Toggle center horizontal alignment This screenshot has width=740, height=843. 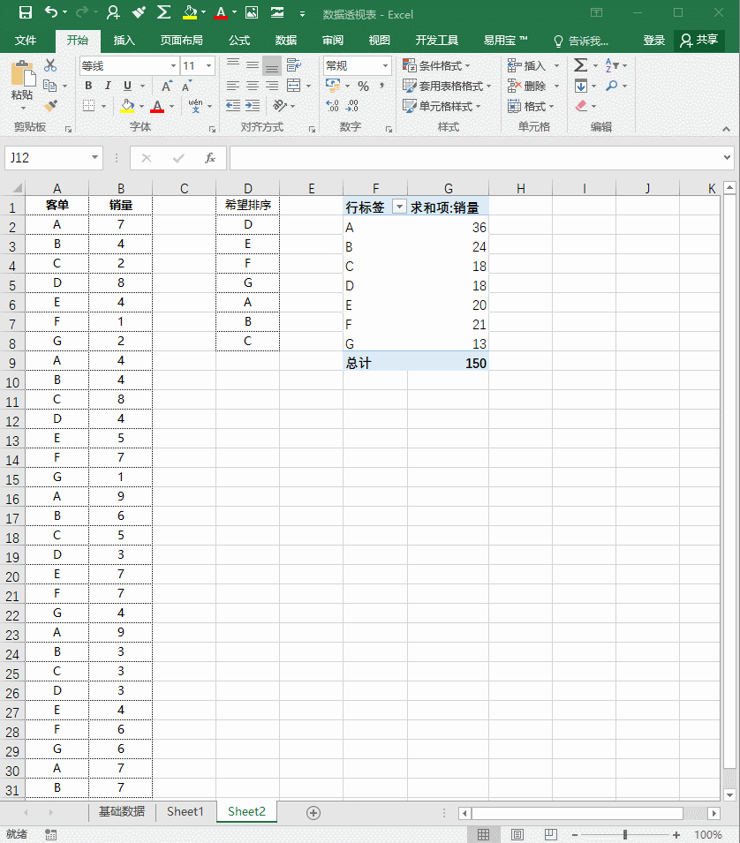[x=253, y=86]
